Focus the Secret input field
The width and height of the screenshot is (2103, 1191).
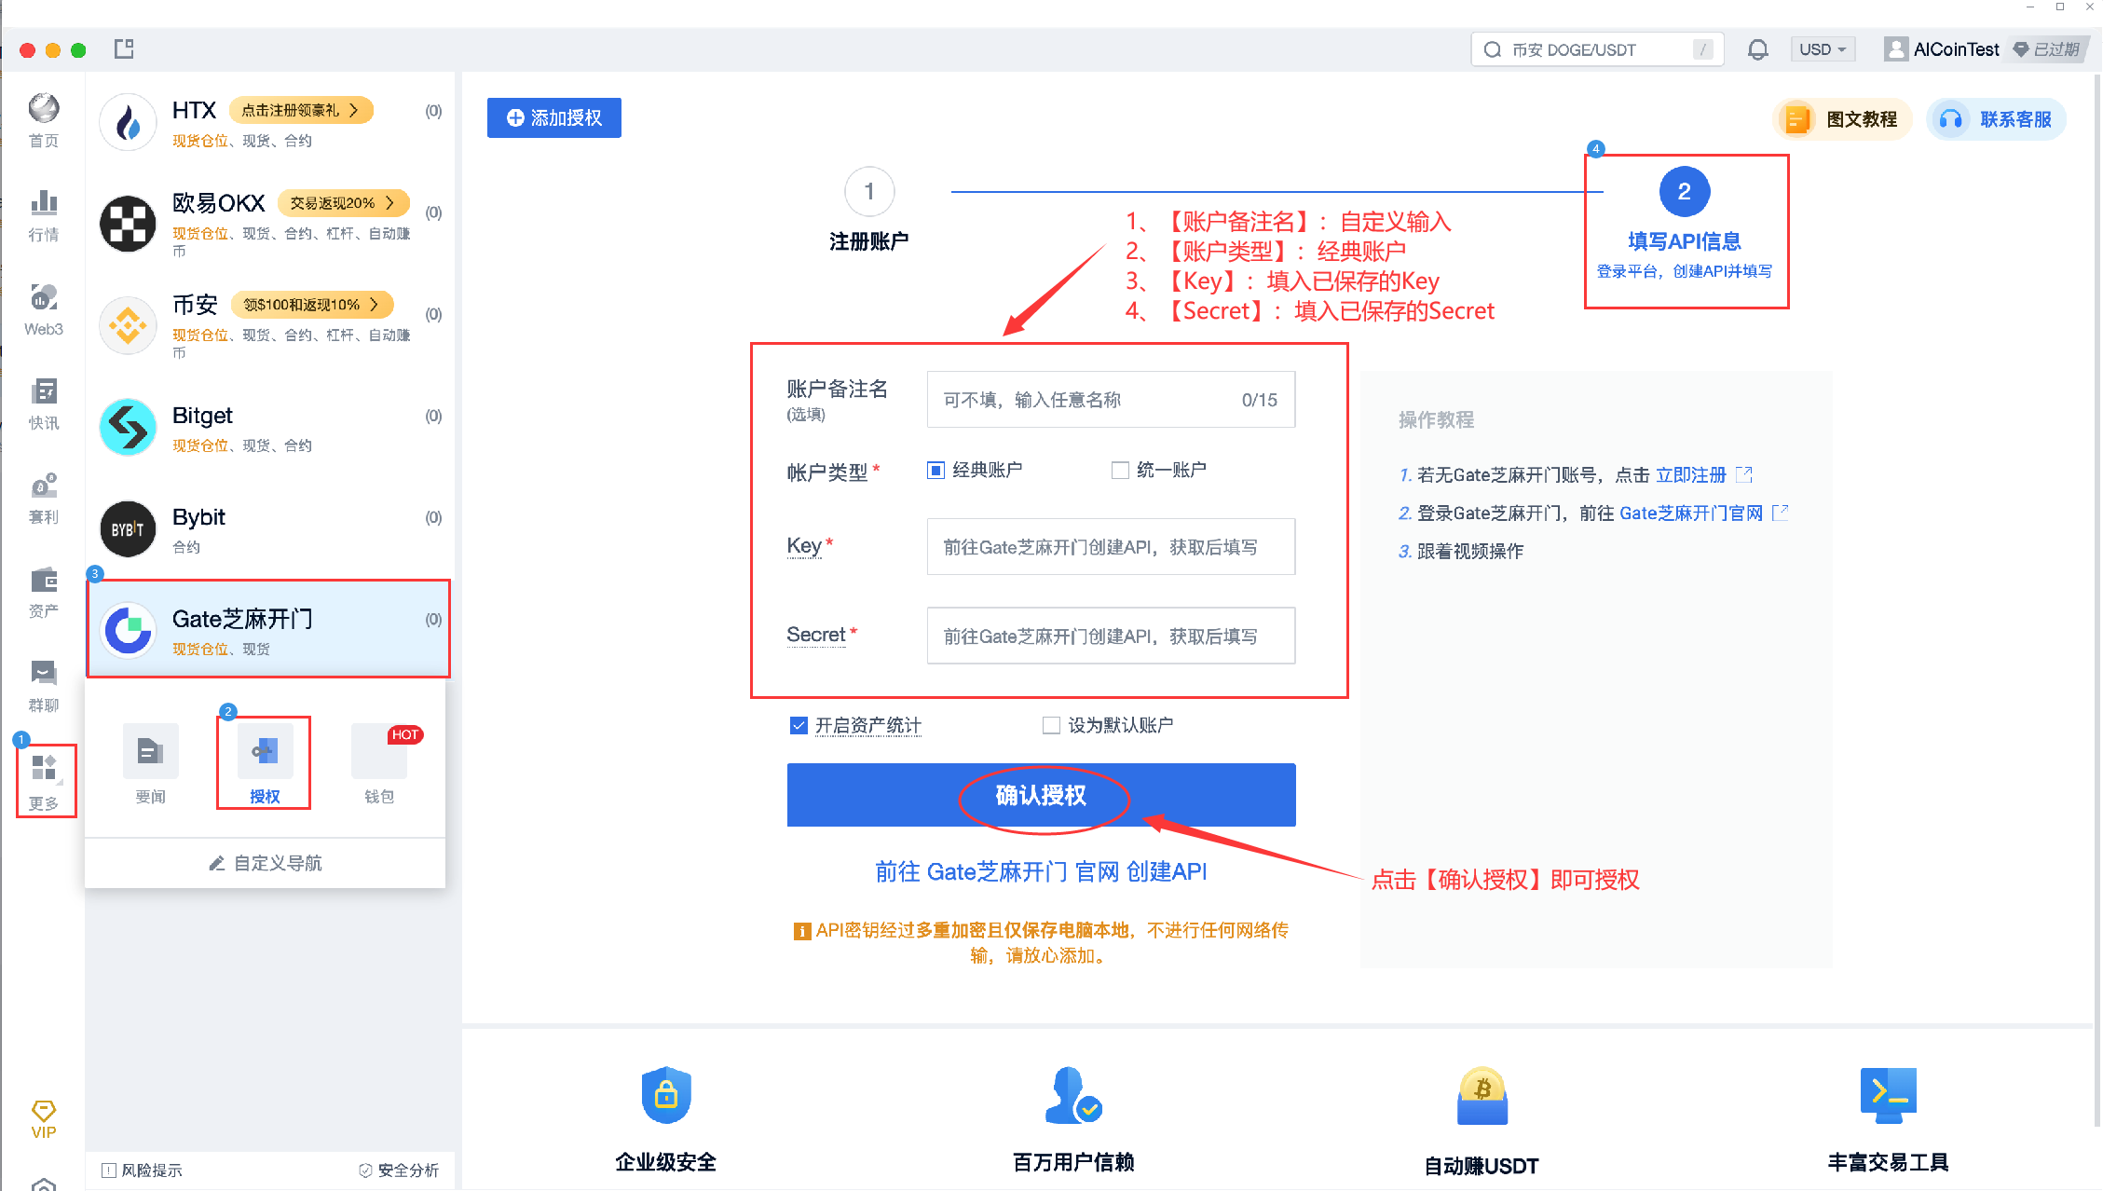pyautogui.click(x=1111, y=636)
